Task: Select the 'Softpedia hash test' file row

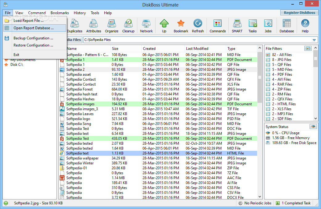Action: tap(159, 94)
